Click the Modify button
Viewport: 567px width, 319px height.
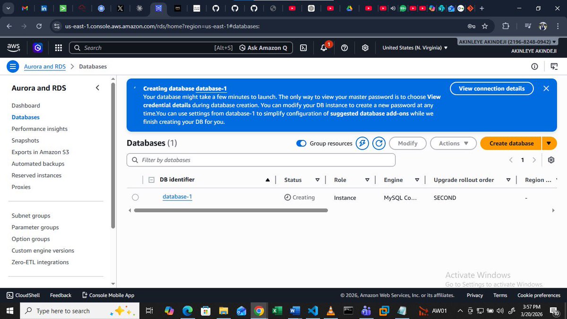pos(408,143)
